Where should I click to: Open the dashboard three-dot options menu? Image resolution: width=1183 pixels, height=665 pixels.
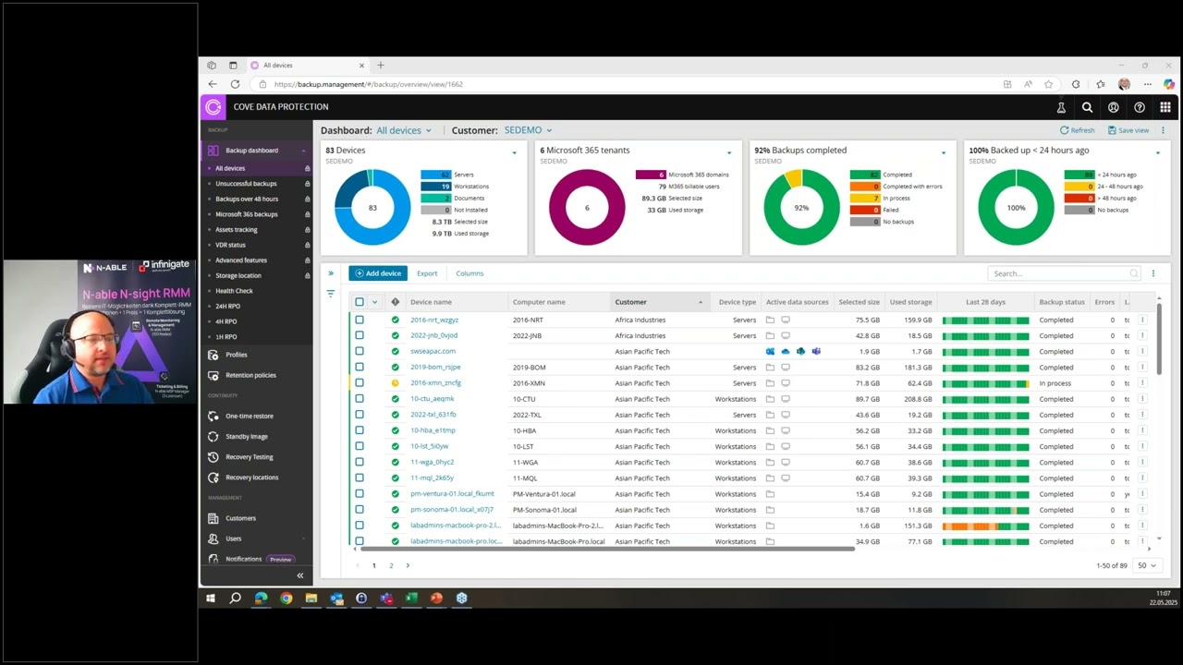pyautogui.click(x=1163, y=130)
